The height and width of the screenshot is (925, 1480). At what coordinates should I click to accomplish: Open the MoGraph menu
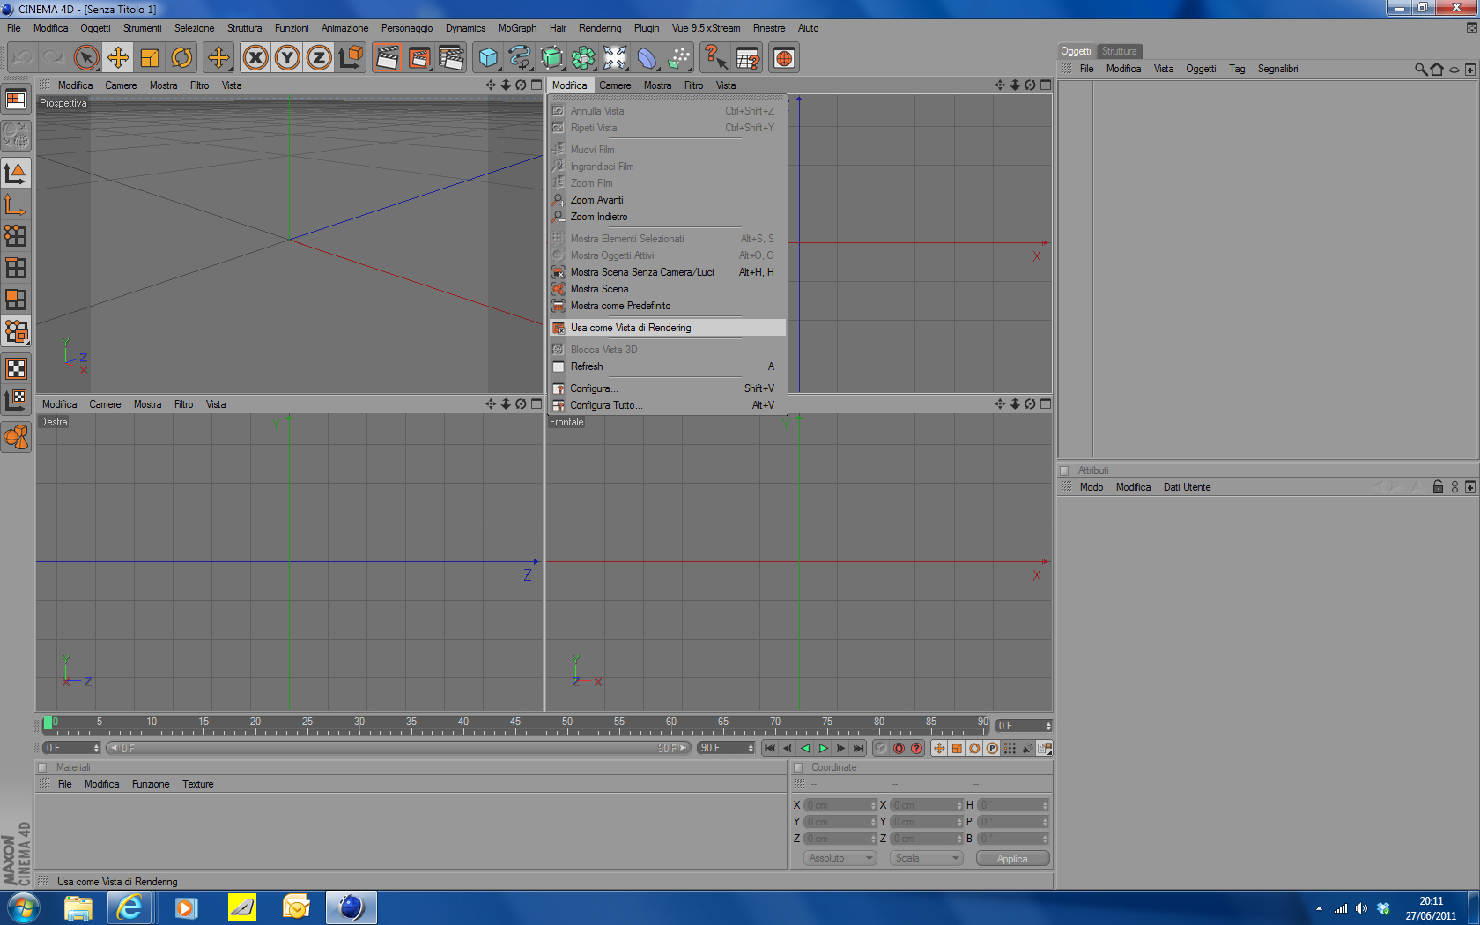tap(517, 28)
